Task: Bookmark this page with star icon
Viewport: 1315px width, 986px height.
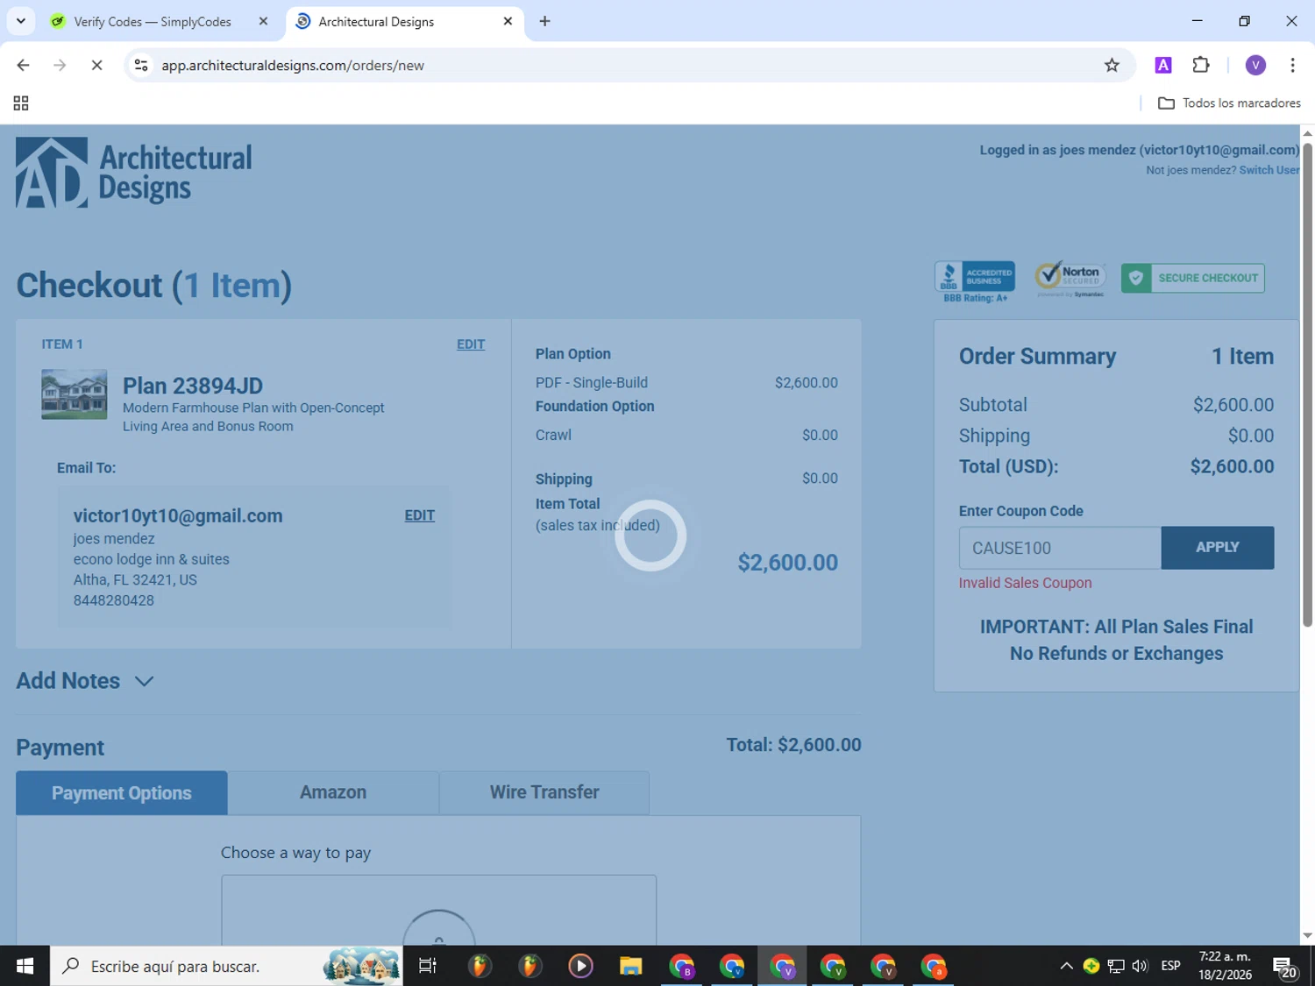Action: click(1112, 65)
